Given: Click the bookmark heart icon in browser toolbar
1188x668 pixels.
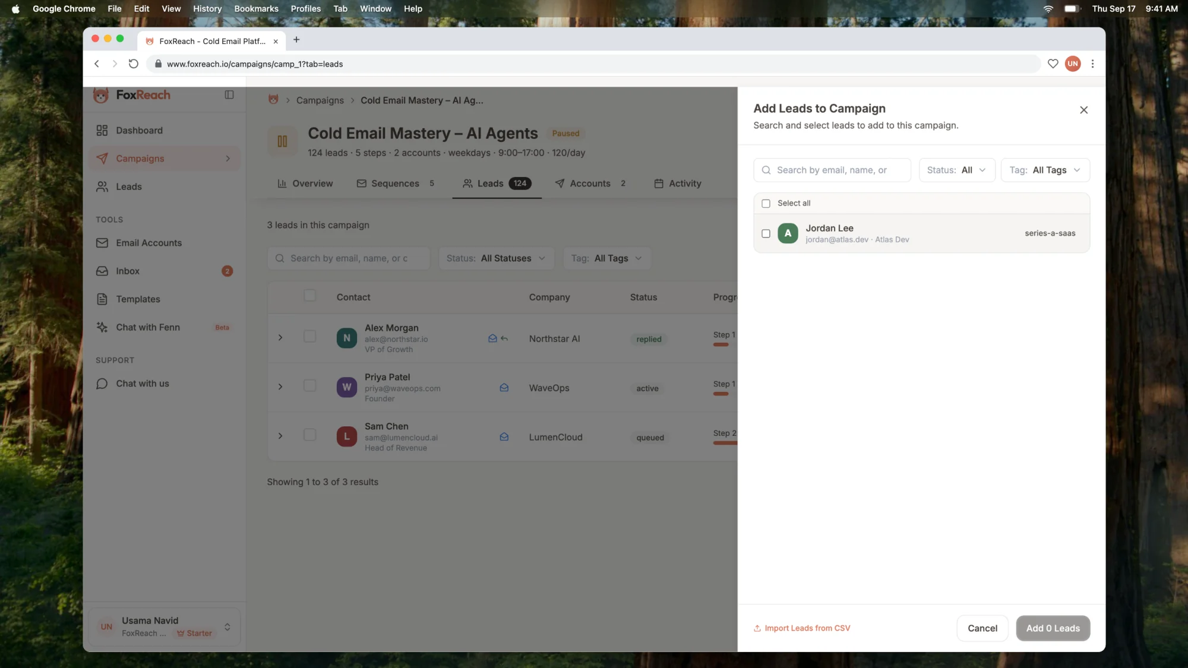Looking at the screenshot, I should coord(1053,64).
